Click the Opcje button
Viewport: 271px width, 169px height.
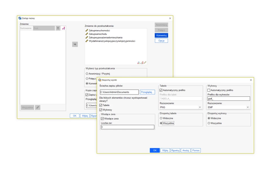pos(161,41)
